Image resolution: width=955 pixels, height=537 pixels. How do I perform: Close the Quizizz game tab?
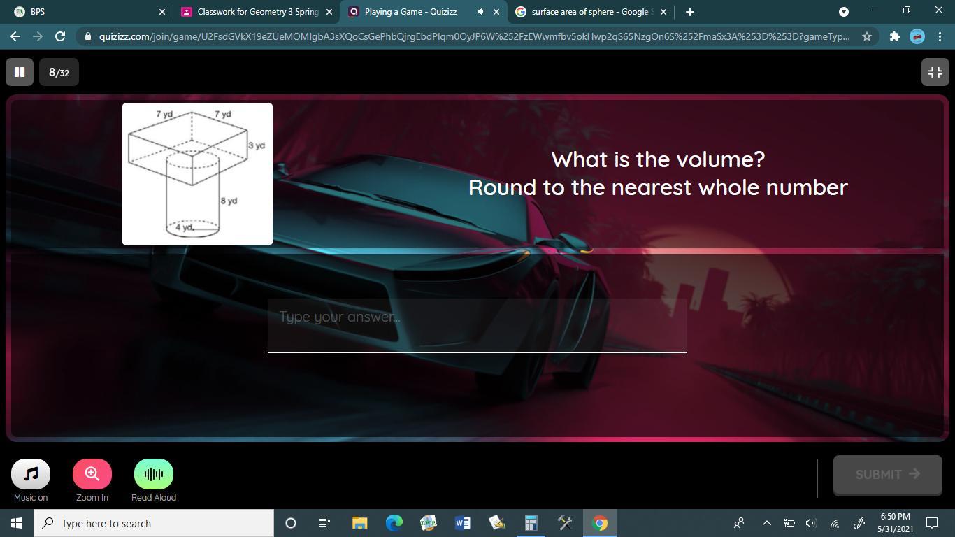click(x=496, y=12)
